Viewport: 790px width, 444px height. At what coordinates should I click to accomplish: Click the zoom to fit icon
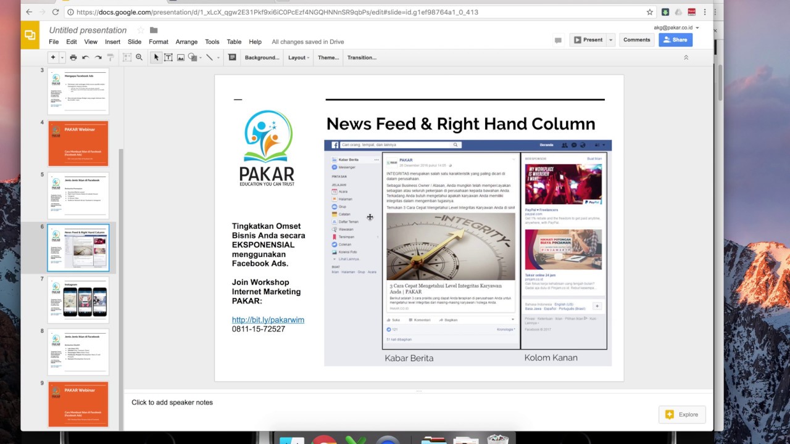pyautogui.click(x=127, y=57)
